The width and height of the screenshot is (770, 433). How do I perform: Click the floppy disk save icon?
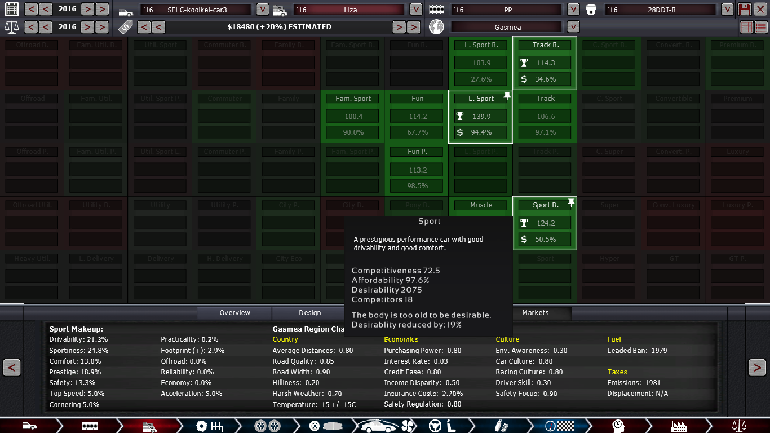pyautogui.click(x=745, y=9)
